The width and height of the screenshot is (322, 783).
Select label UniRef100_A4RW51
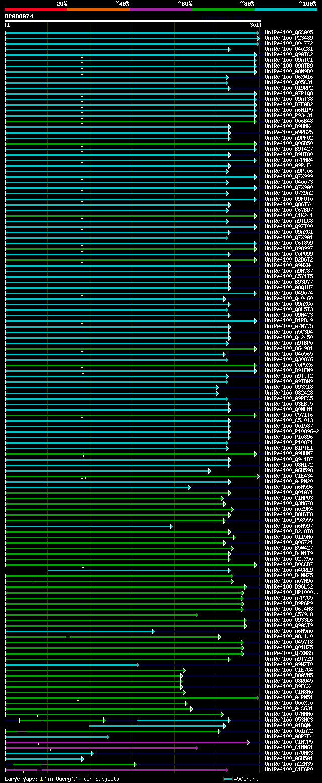[x=289, y=697]
